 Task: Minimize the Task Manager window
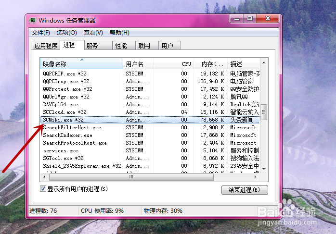tap(236, 19)
